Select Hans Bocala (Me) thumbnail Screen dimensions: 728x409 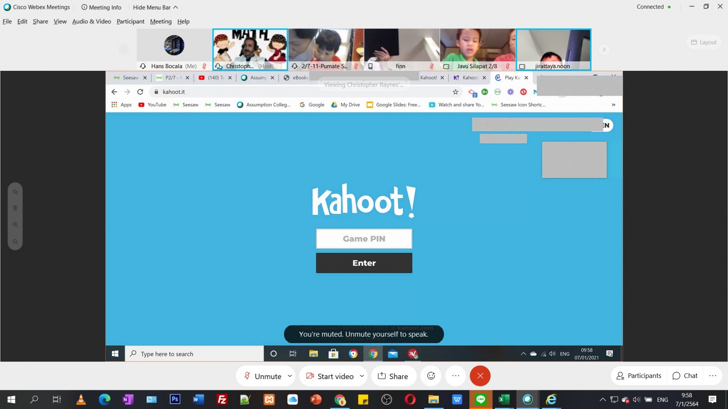click(174, 49)
